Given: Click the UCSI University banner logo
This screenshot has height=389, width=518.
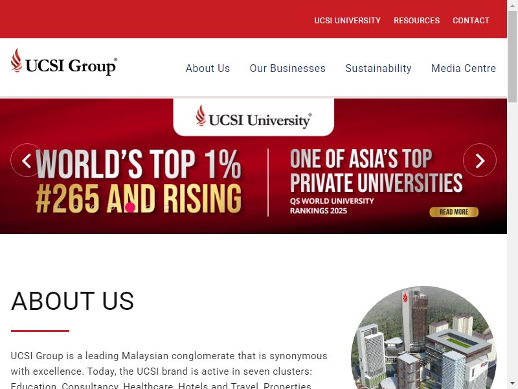Looking at the screenshot, I should point(253,117).
